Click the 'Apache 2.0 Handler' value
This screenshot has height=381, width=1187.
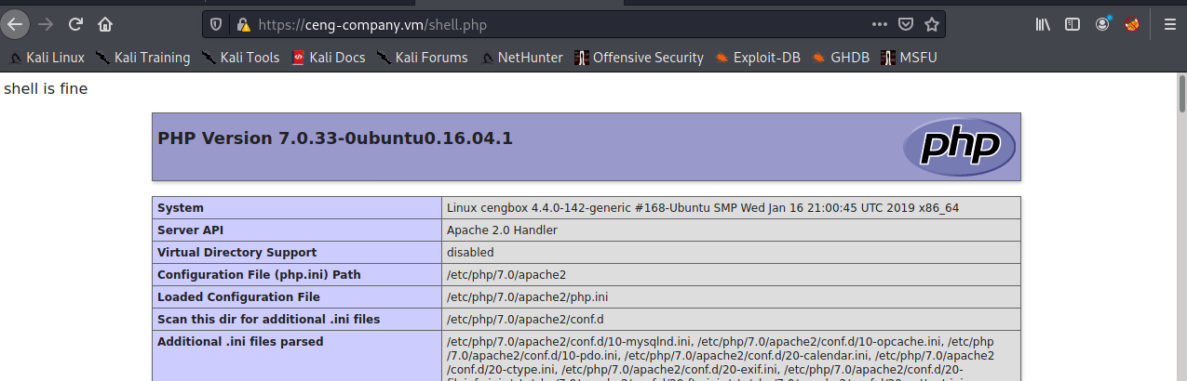(x=502, y=230)
